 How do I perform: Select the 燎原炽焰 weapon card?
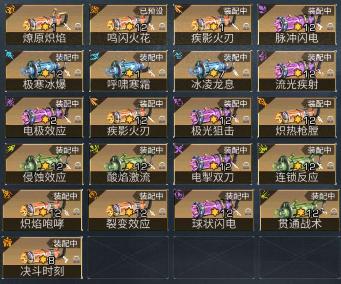coord(45,25)
